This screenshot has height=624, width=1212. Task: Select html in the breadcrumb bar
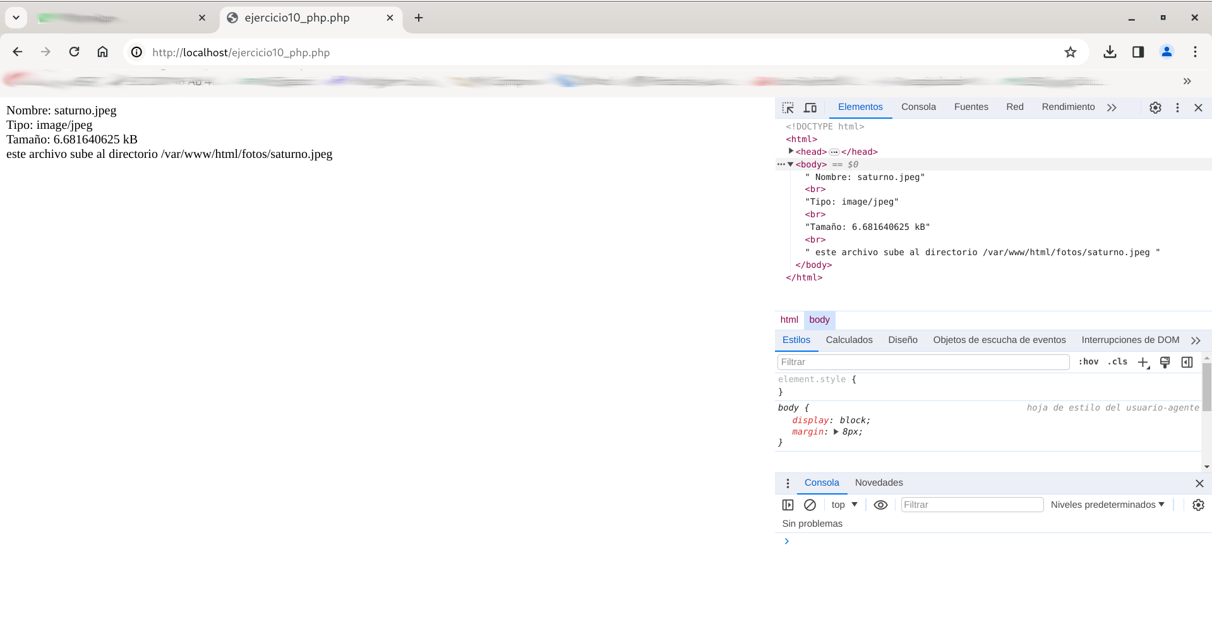789,320
